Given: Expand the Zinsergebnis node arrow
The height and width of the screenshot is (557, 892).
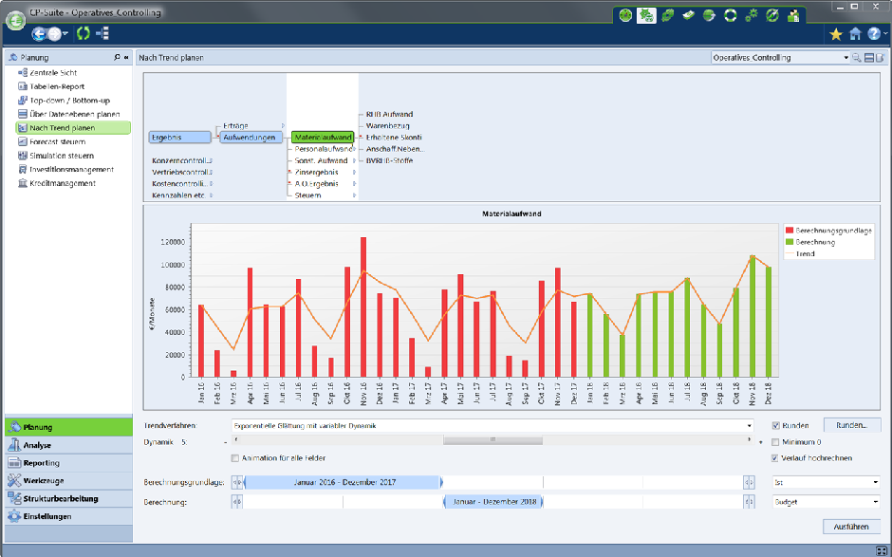Looking at the screenshot, I should coord(354,172).
